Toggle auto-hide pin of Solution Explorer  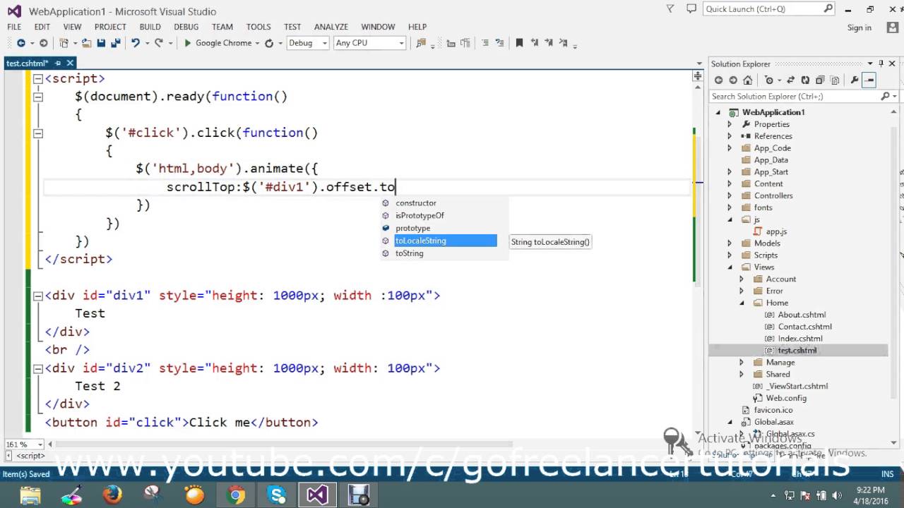(x=881, y=64)
